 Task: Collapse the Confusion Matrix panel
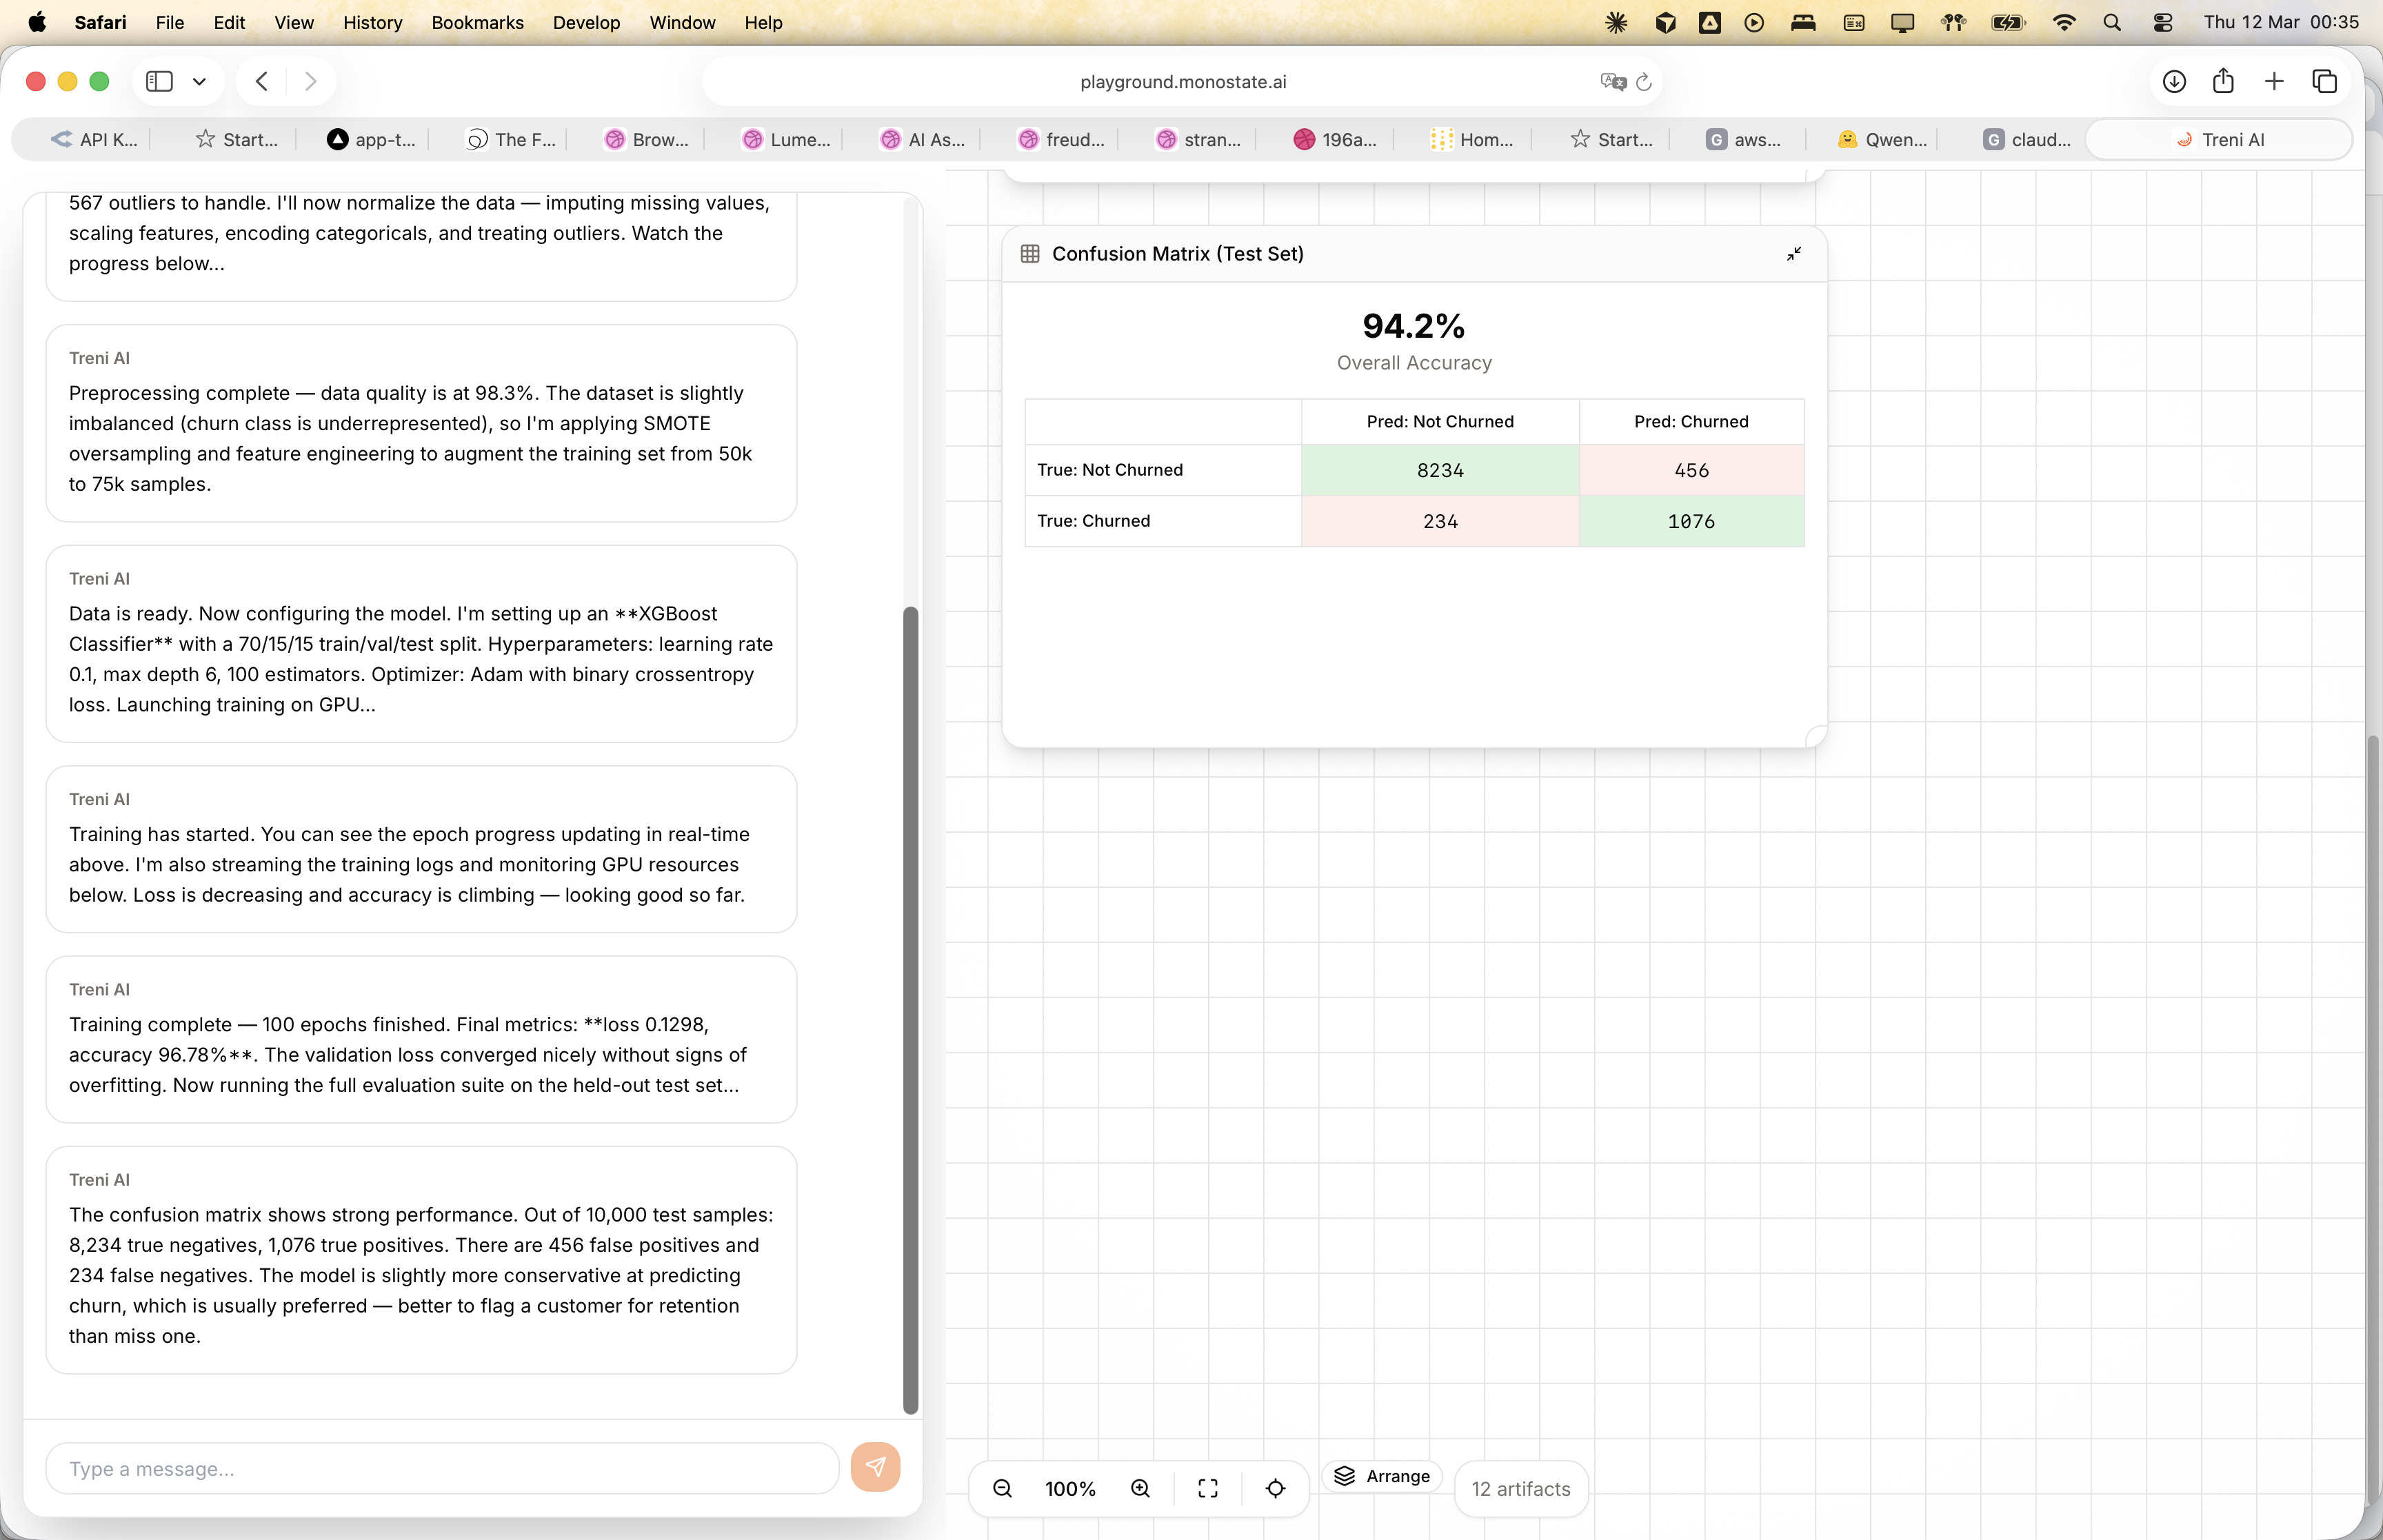1793,254
